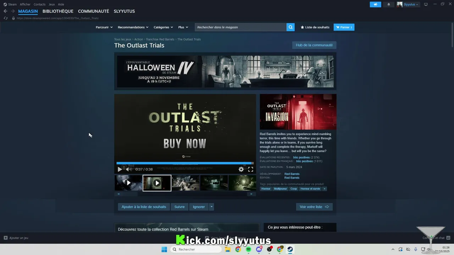Click the Ignorer button

click(199, 207)
